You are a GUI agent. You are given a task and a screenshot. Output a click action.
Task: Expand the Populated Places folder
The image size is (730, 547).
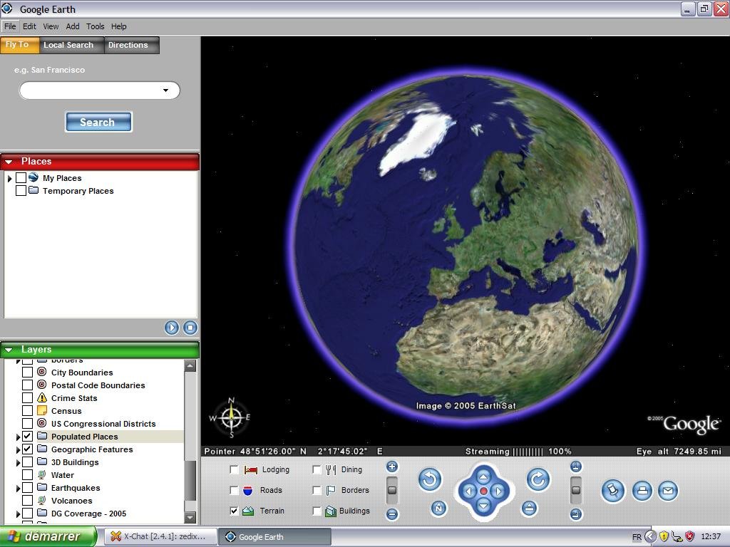click(x=18, y=437)
